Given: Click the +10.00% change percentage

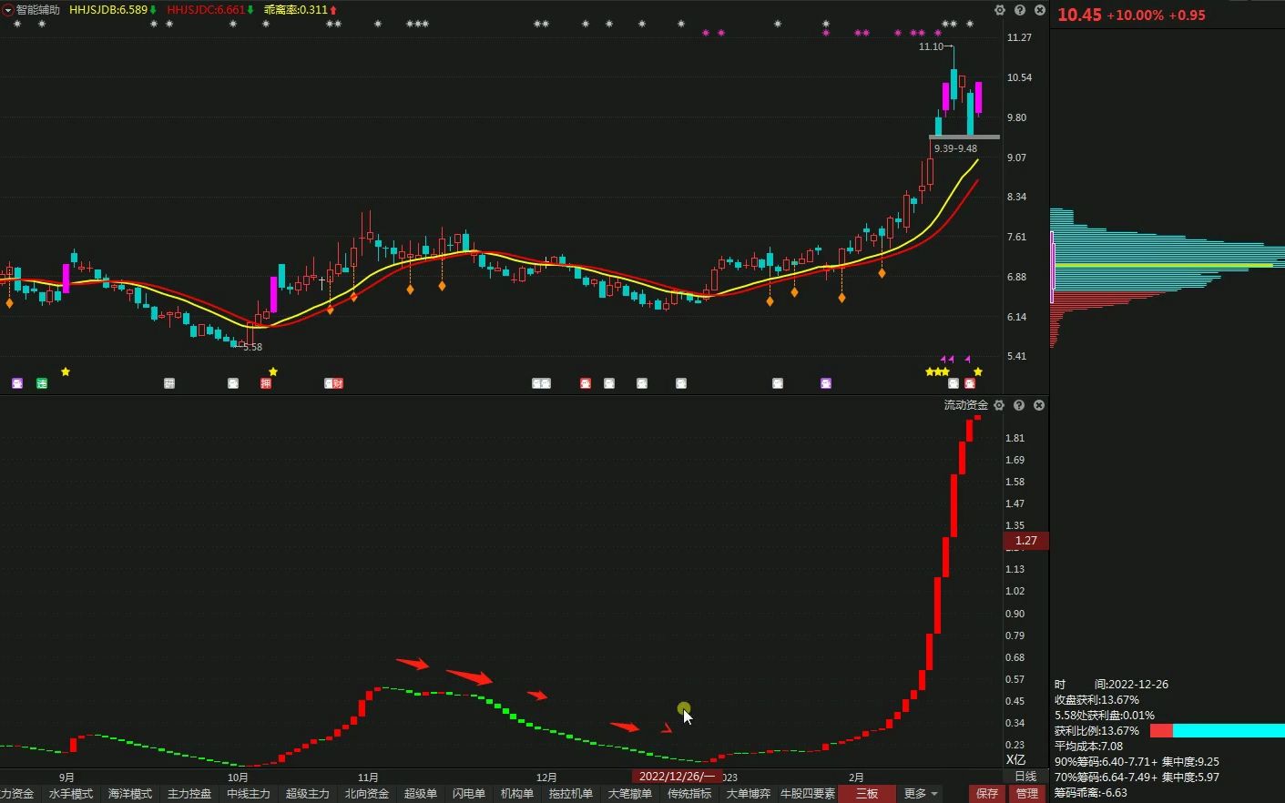Looking at the screenshot, I should 1135,15.
